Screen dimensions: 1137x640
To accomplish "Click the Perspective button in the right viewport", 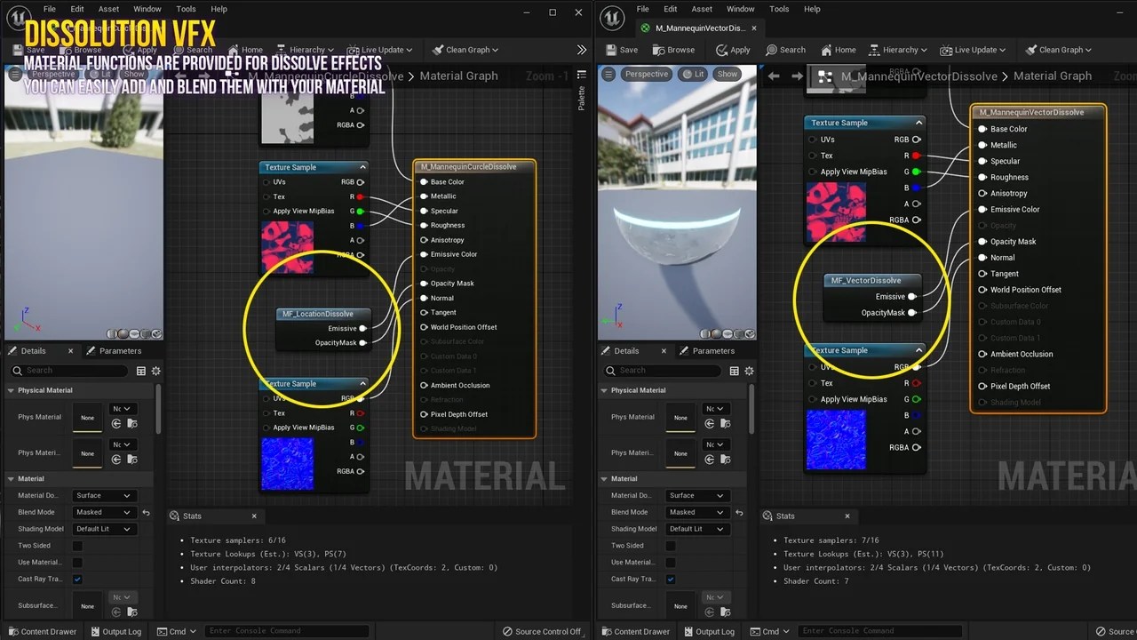I will click(646, 74).
